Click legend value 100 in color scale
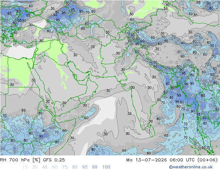The image size is (220, 170). pos(106,167)
